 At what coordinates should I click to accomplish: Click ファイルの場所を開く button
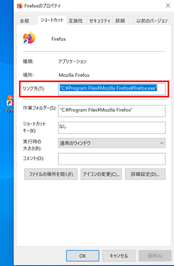tap(51, 174)
